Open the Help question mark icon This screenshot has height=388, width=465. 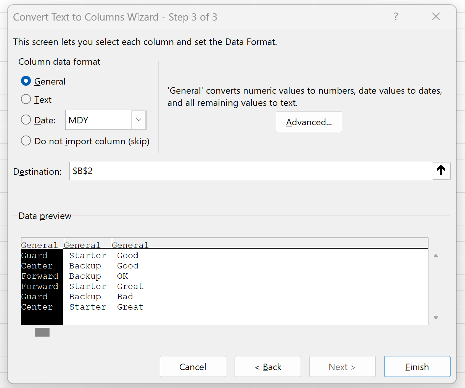[396, 16]
